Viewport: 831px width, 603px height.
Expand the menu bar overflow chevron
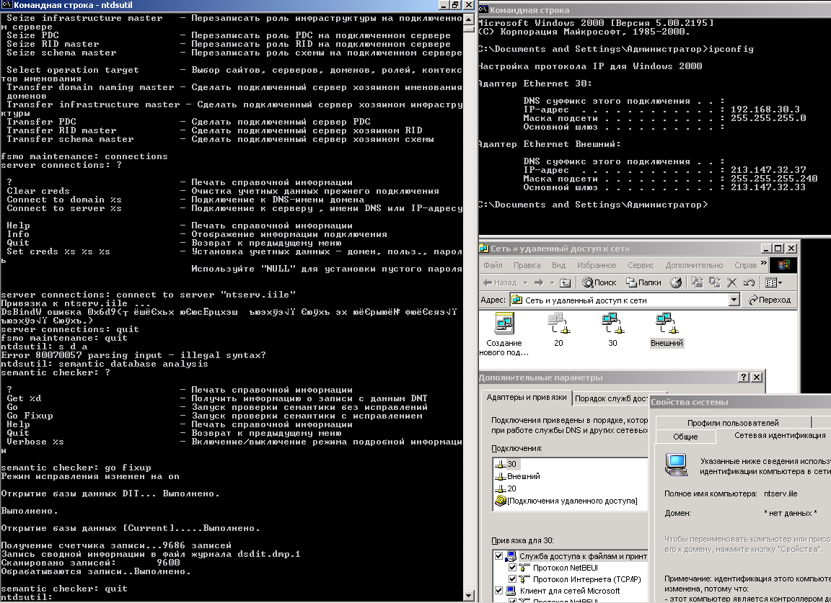tap(764, 262)
